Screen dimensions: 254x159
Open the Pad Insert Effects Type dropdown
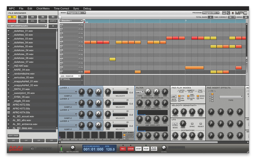(231, 97)
